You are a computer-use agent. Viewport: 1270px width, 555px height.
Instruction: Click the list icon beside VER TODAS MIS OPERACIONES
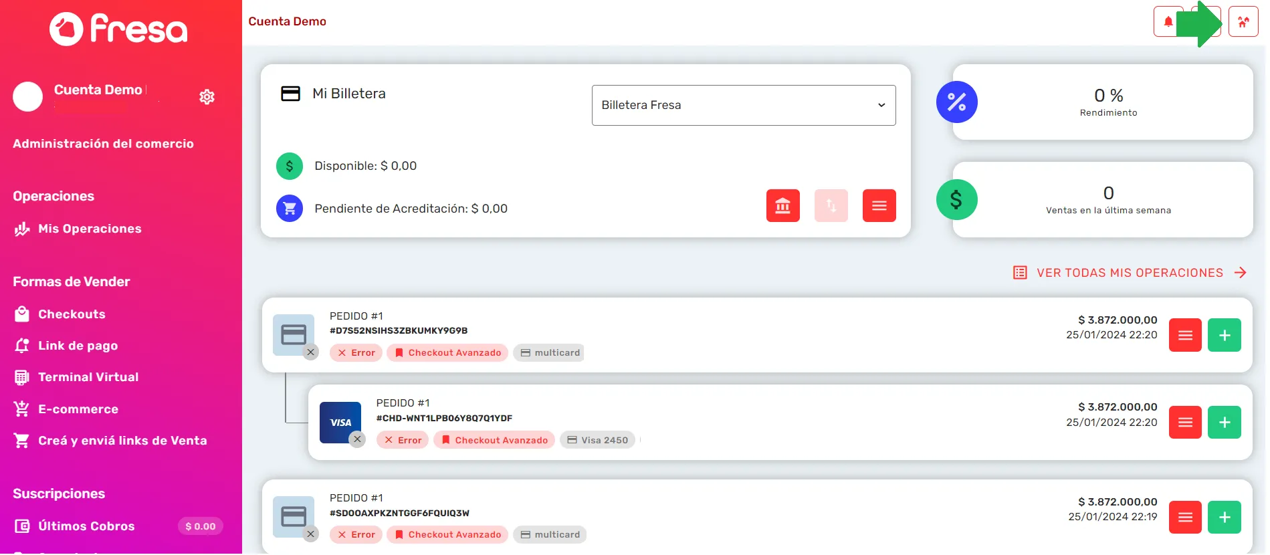(x=1020, y=273)
